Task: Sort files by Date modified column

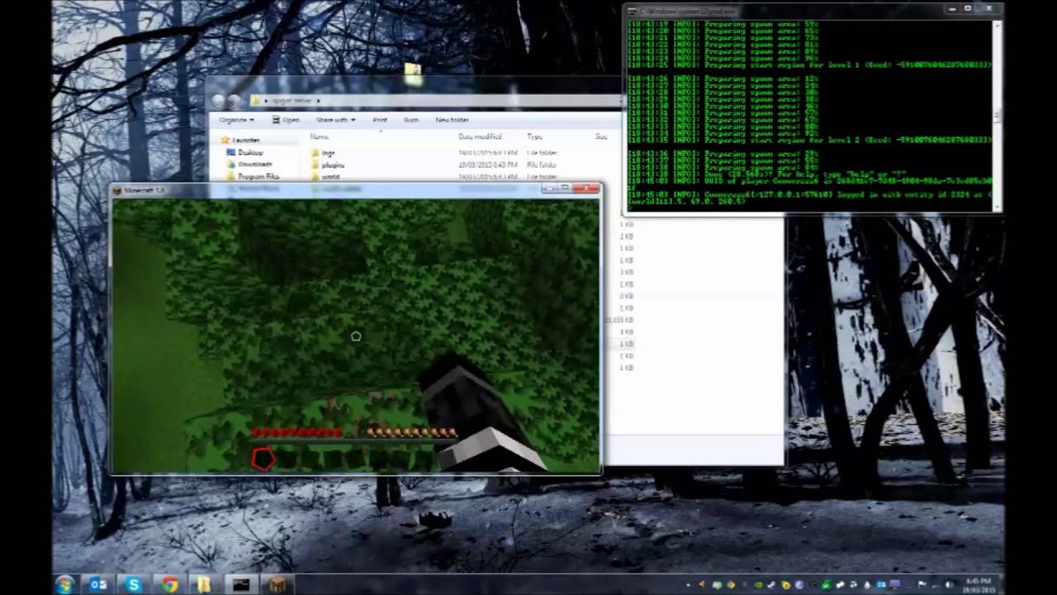Action: (x=480, y=136)
